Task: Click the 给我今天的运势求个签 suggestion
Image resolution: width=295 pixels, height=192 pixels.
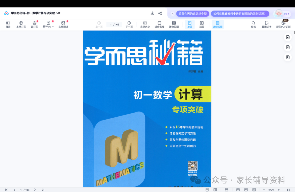Action: [x=193, y=14]
